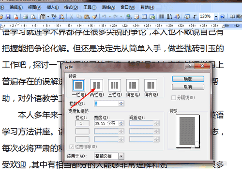Click the 栏数 column count field
Viewport: 242px width, 177px height.
106,103
